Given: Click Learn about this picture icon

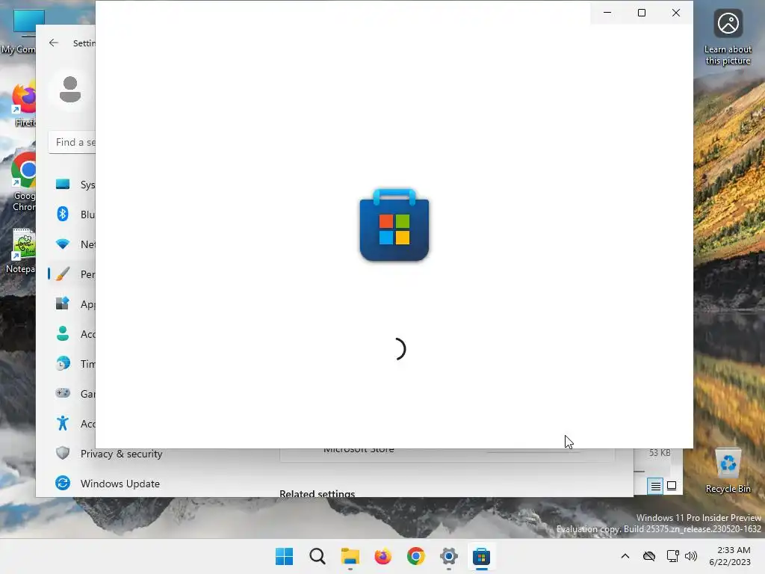Looking at the screenshot, I should click(x=728, y=37).
